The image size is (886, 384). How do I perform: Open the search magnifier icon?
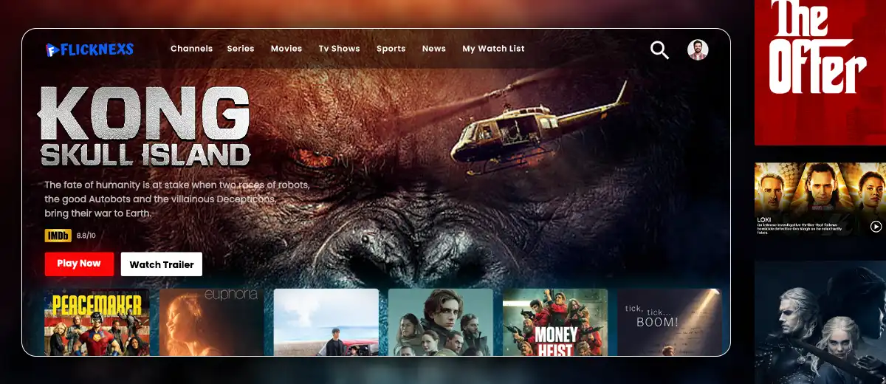click(x=659, y=50)
